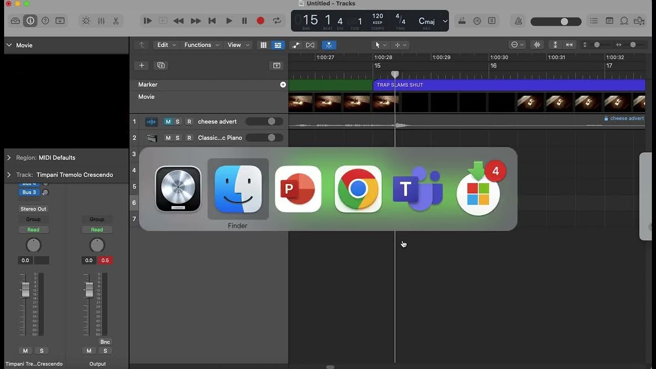Open LCD display mode dropdown arrow
This screenshot has height=369, width=656.
point(445,21)
